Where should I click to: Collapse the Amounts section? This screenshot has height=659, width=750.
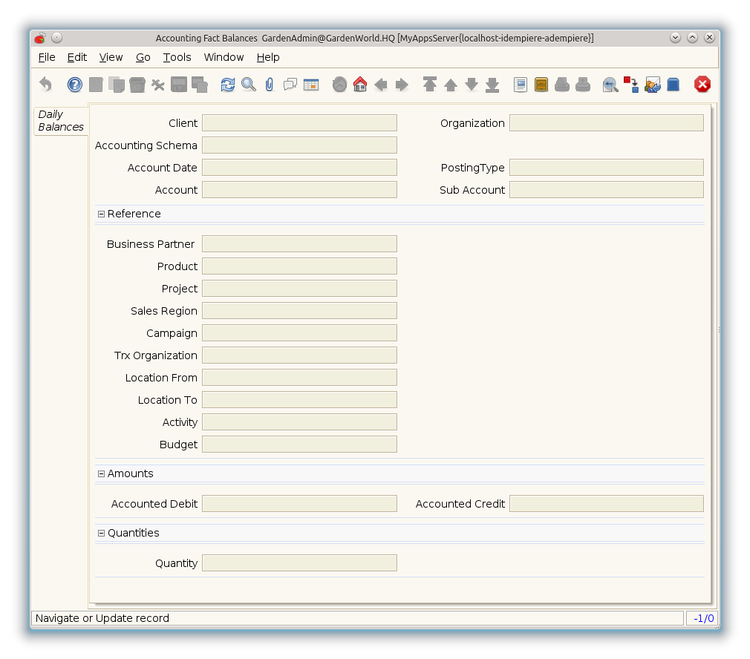[101, 473]
